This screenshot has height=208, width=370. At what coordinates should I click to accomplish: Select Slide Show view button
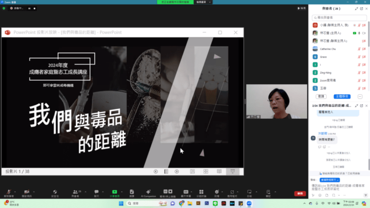232,172
